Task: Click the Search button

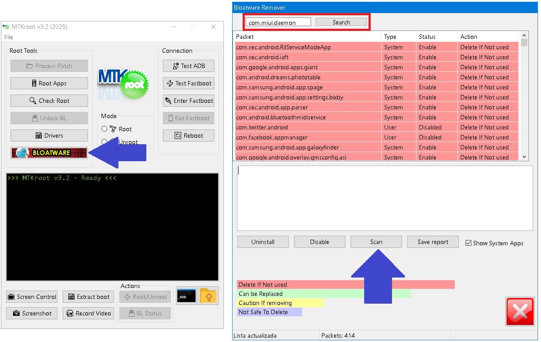Action: [341, 22]
